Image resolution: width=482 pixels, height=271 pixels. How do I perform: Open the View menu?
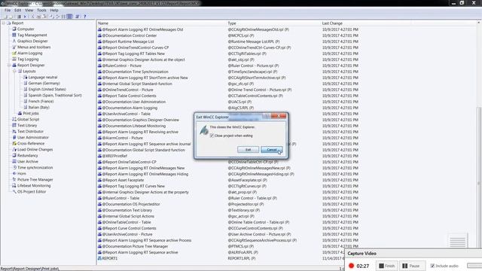[29, 10]
